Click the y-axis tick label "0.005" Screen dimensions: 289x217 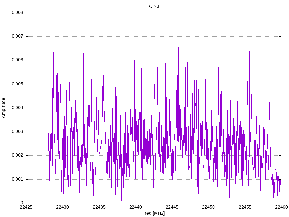pyautogui.click(x=17, y=84)
